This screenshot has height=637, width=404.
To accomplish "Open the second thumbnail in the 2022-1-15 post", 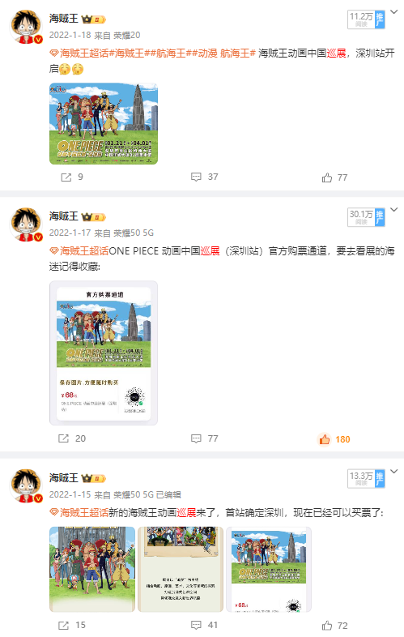I will (181, 569).
